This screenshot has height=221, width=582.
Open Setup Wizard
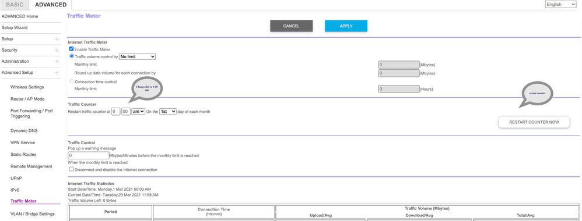(15, 27)
